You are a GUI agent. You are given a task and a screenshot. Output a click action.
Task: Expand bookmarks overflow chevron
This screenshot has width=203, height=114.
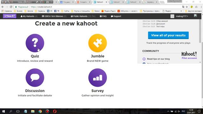pos(181,11)
